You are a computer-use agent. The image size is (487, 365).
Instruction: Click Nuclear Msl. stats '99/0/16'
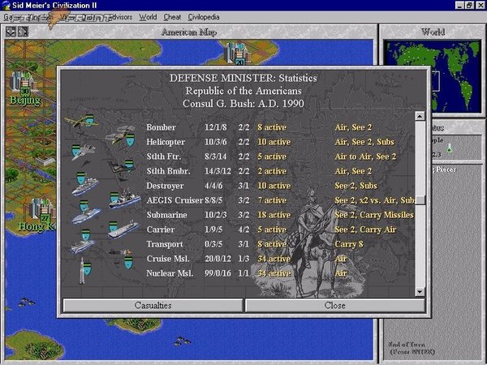coord(218,273)
